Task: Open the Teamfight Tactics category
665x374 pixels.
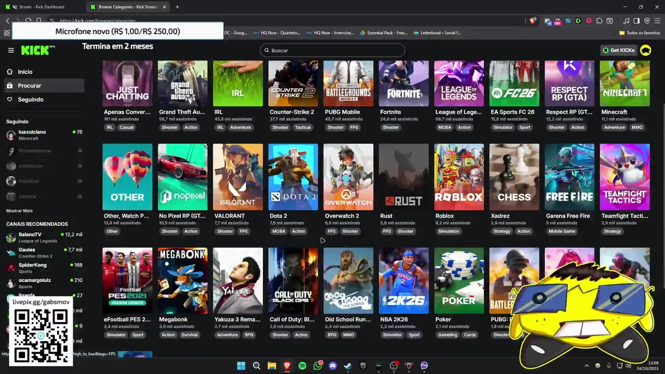Action: click(x=624, y=177)
